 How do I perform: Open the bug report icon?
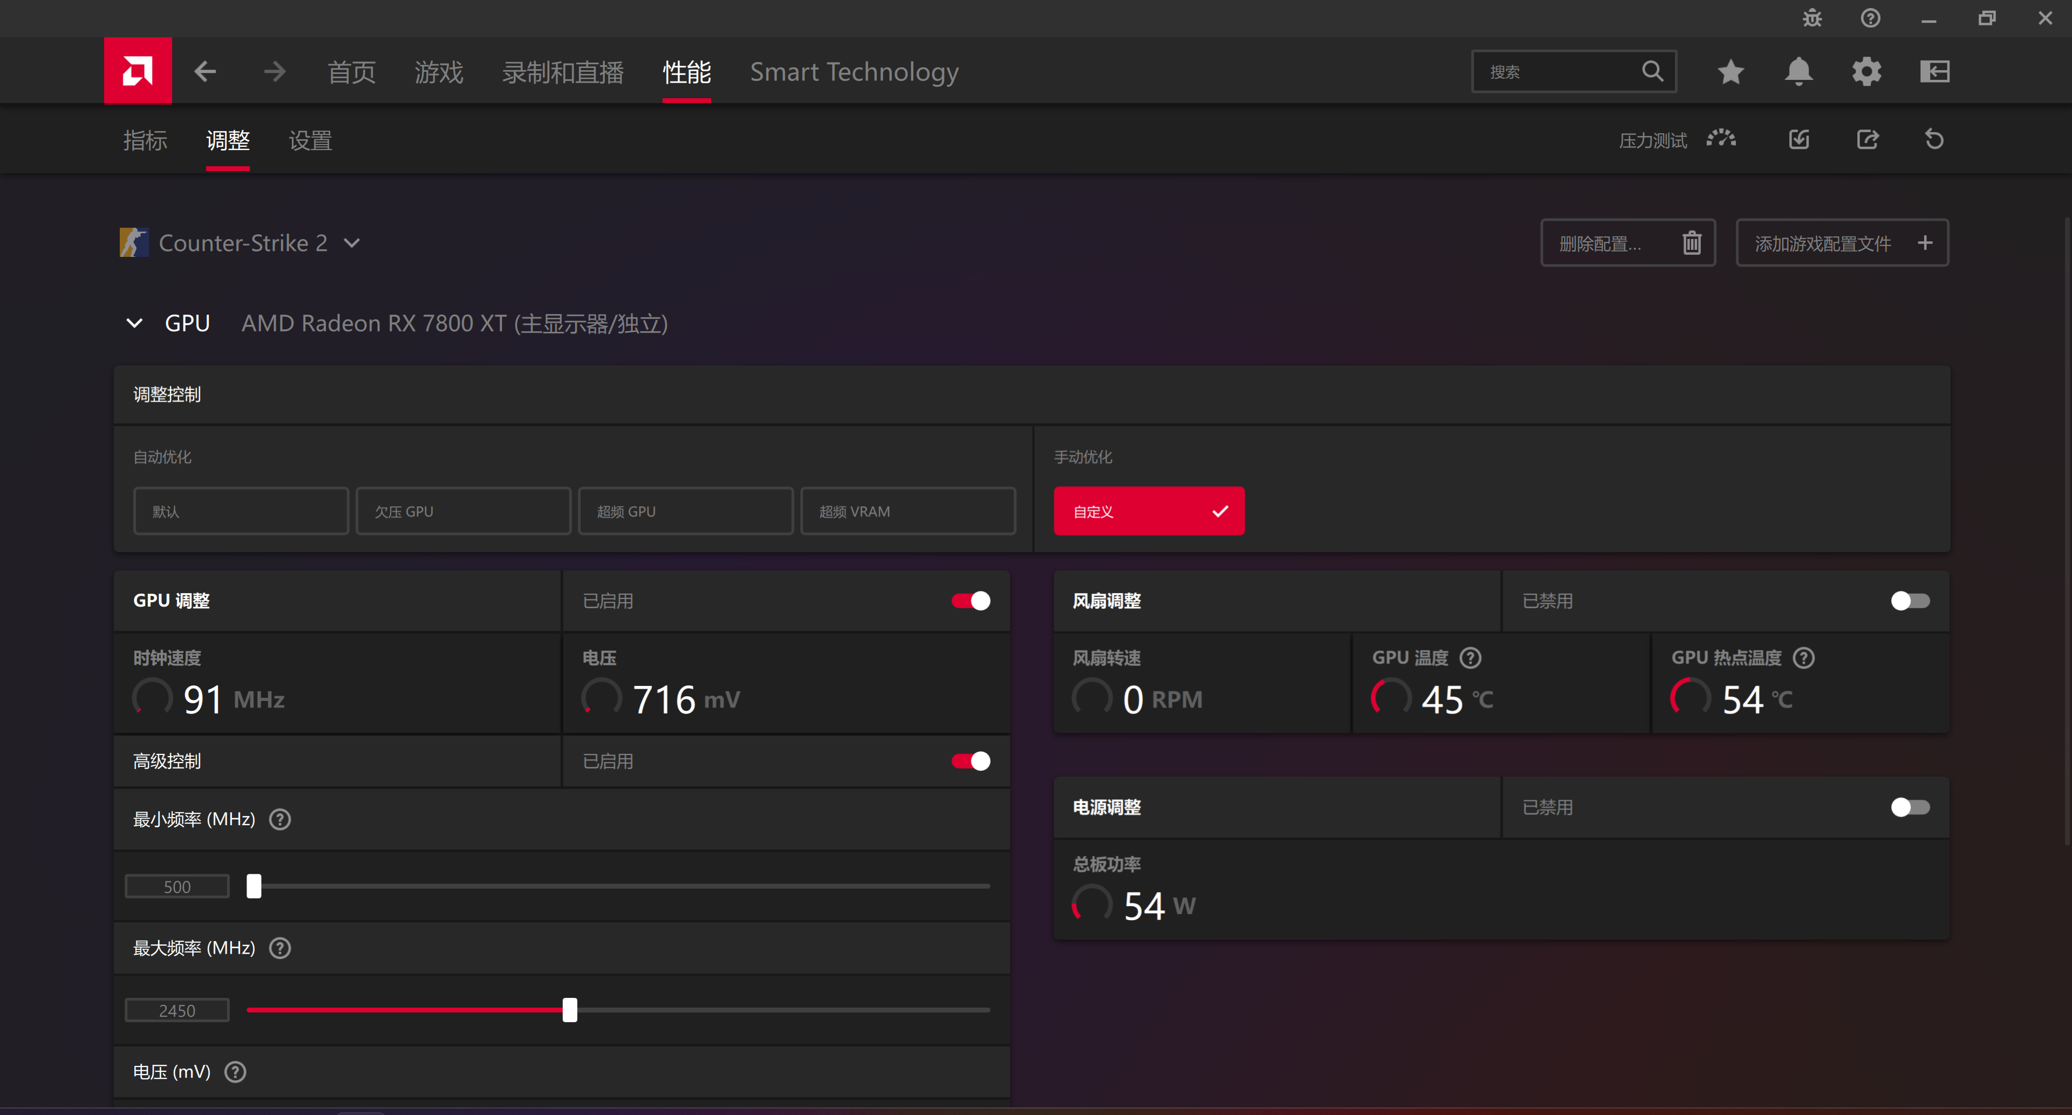[x=1811, y=18]
